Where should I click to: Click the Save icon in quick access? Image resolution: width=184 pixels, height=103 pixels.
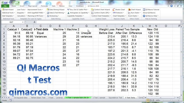pos(6,2)
